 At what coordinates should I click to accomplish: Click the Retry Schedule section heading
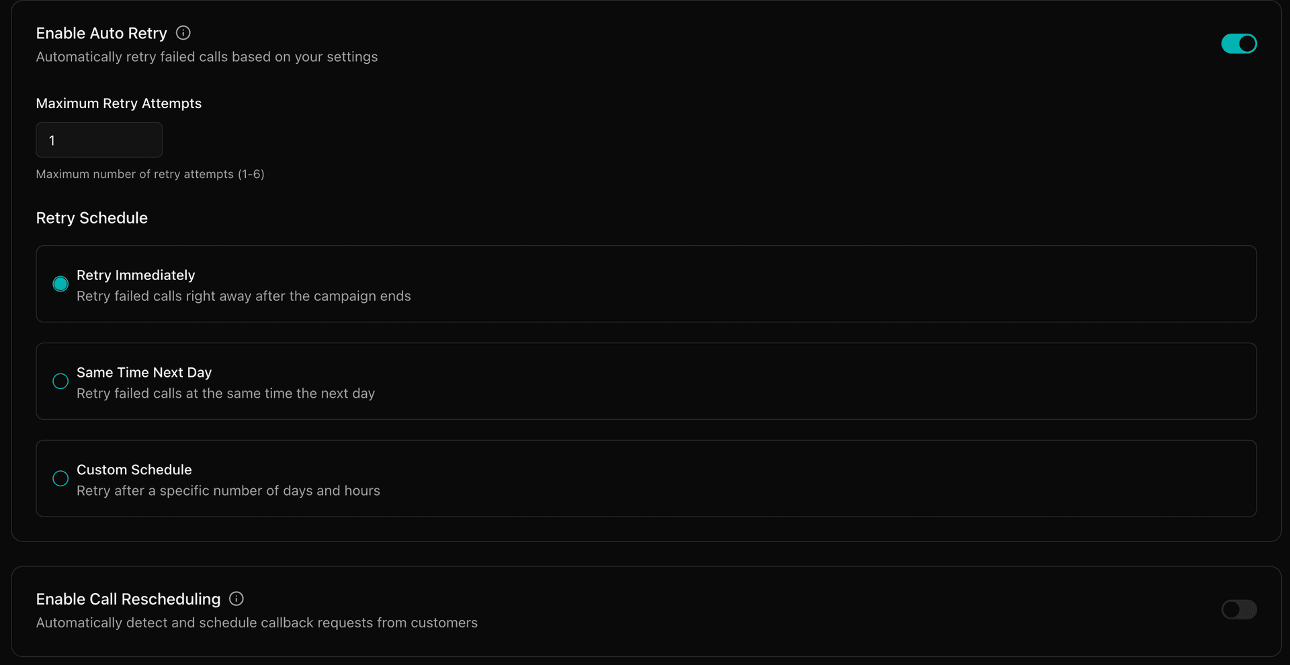pos(91,218)
